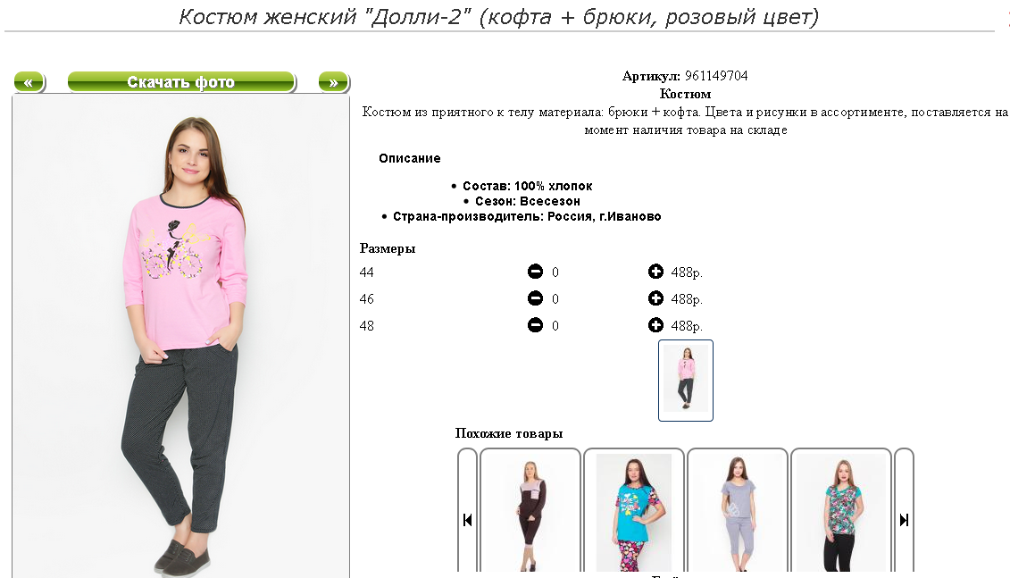Click the large main product photo
Viewport: 1010px width, 578px height.
(x=181, y=337)
